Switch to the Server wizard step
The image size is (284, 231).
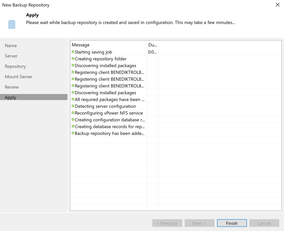(11, 56)
